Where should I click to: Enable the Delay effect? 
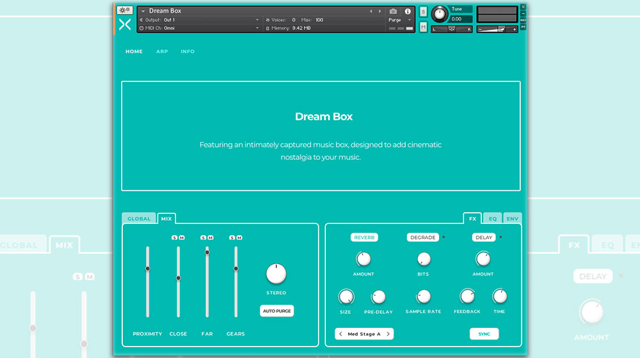tap(484, 237)
